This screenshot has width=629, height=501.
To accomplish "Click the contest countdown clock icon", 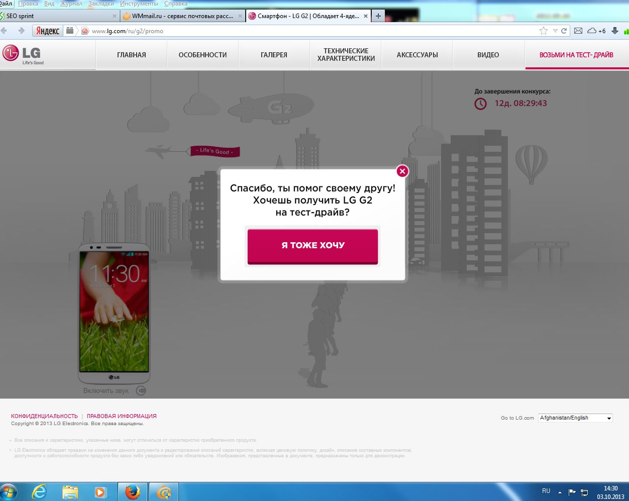I will (x=481, y=104).
